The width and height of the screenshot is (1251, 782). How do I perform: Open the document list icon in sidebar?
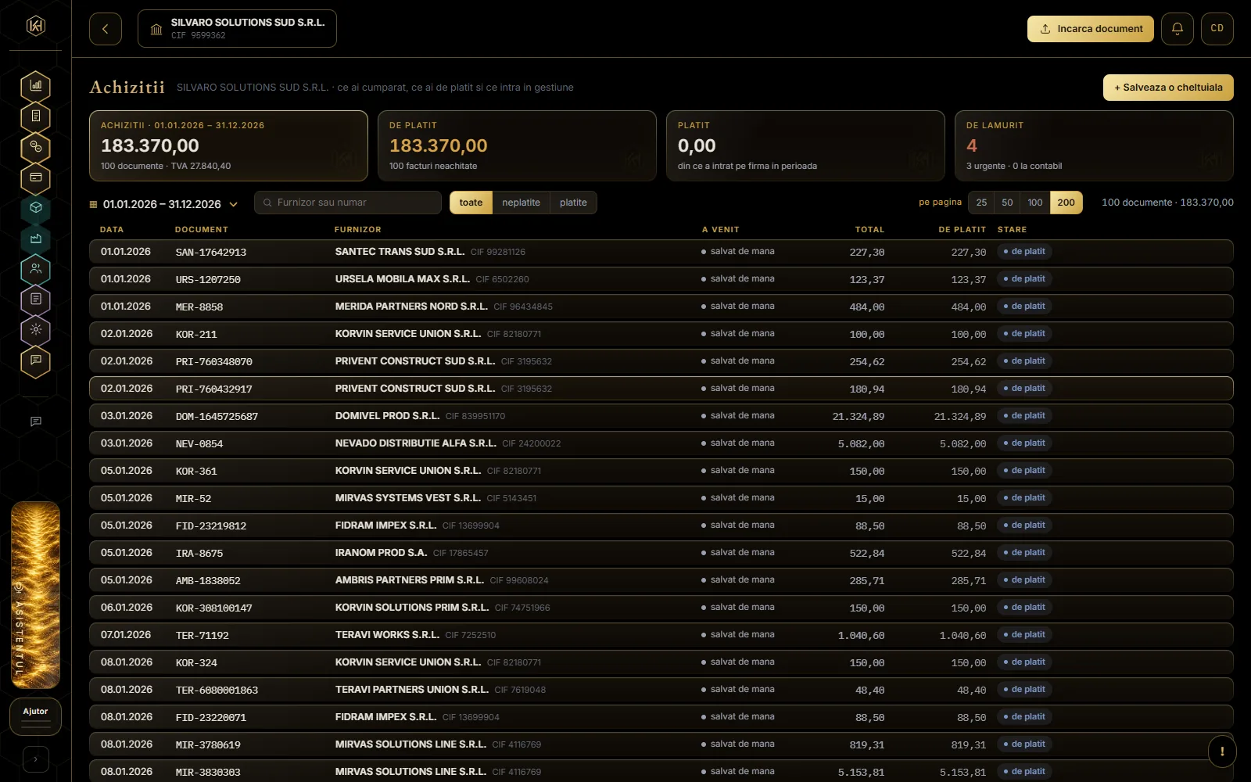36,300
